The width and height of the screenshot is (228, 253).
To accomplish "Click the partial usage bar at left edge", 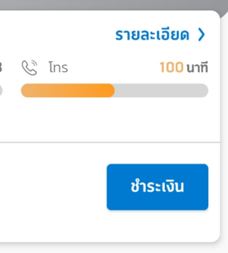I will click(1, 91).
